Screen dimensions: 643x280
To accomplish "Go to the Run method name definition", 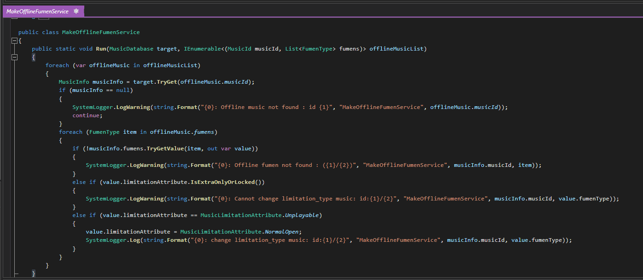I will [x=101, y=49].
